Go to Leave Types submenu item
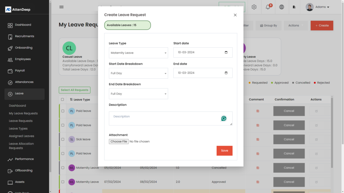 18,129
